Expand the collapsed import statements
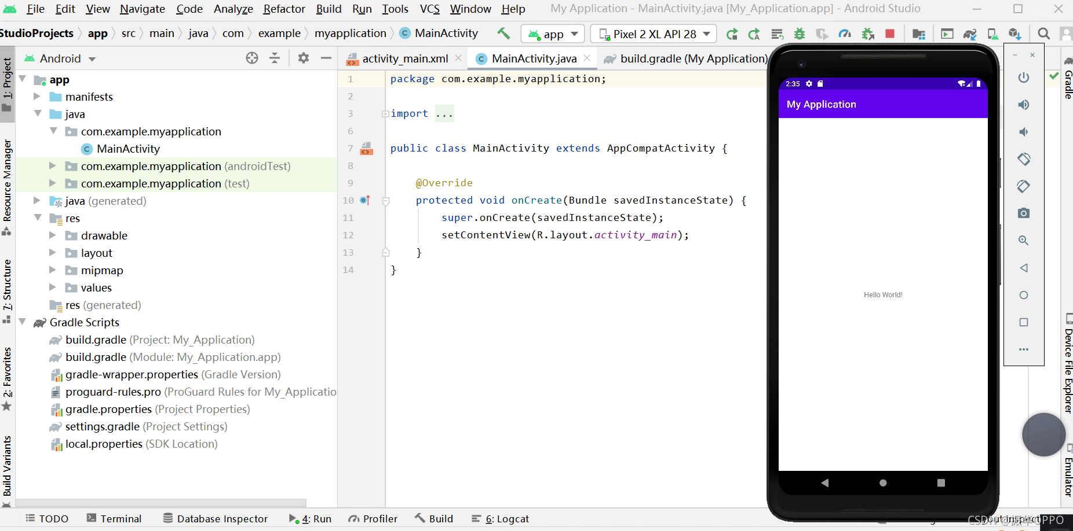 pyautogui.click(x=385, y=114)
